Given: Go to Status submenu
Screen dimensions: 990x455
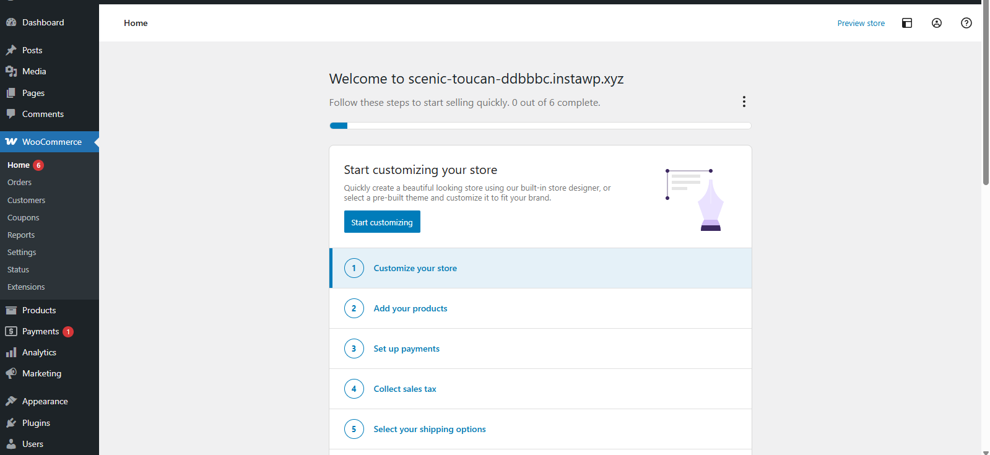Looking at the screenshot, I should [x=50, y=270].
